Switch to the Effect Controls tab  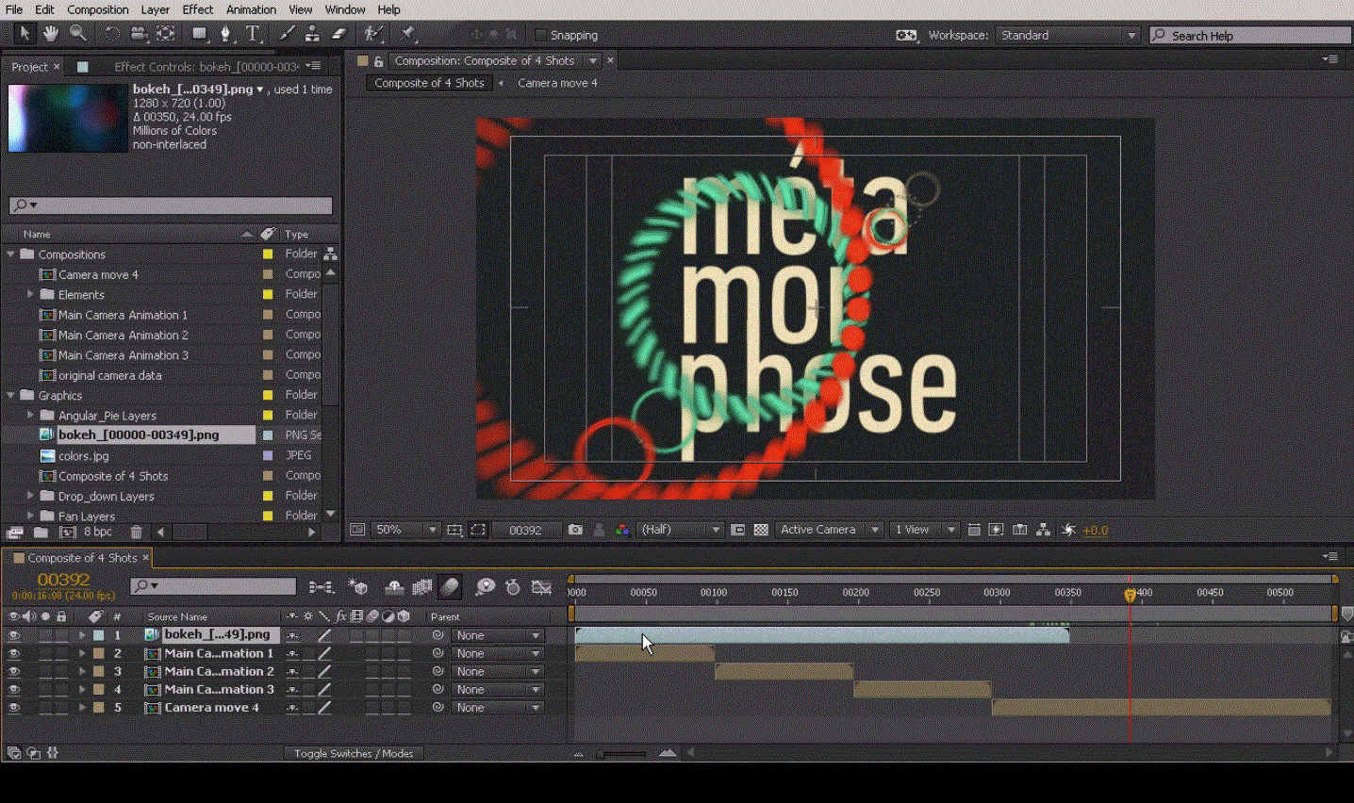[206, 67]
